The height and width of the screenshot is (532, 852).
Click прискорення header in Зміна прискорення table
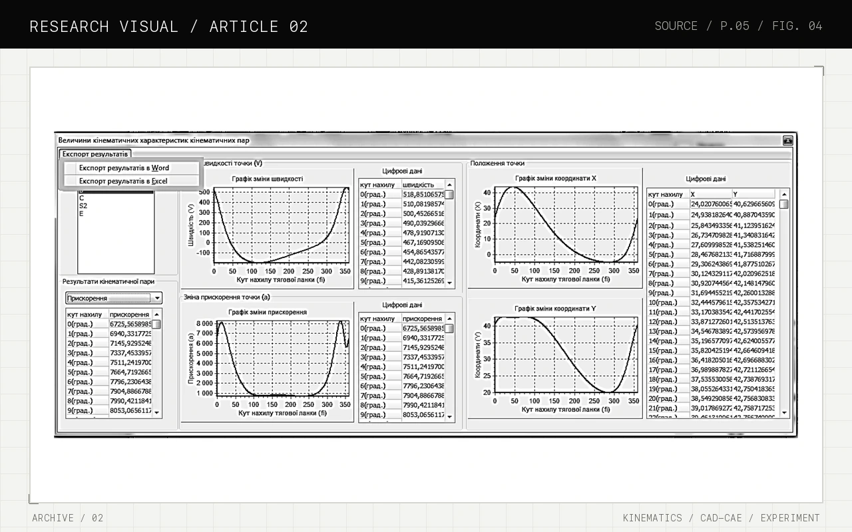tap(423, 319)
